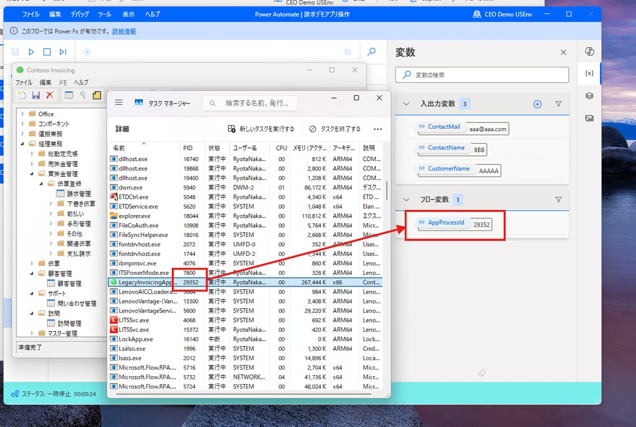
Task: Add a new input/output variable
Action: (x=537, y=104)
